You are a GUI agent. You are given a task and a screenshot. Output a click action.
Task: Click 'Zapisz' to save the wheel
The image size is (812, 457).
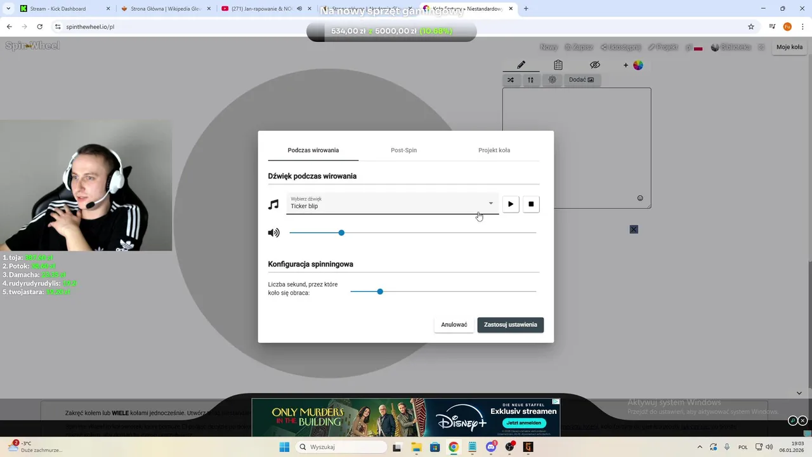click(579, 47)
